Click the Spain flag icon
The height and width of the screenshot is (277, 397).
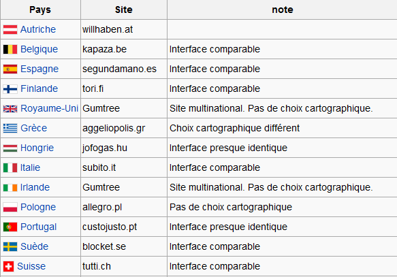[10, 69]
